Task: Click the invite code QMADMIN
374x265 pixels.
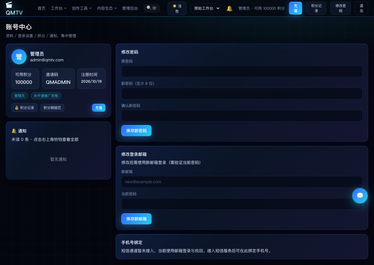Action: 58,82
